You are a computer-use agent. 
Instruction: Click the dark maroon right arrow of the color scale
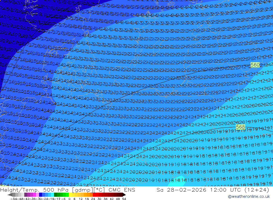pyautogui.click(x=124, y=195)
